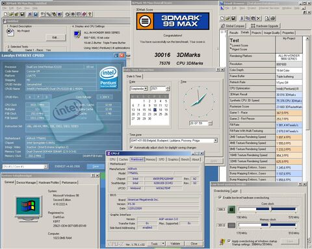Click the Result Browser menu bar document icon

(222, 8)
